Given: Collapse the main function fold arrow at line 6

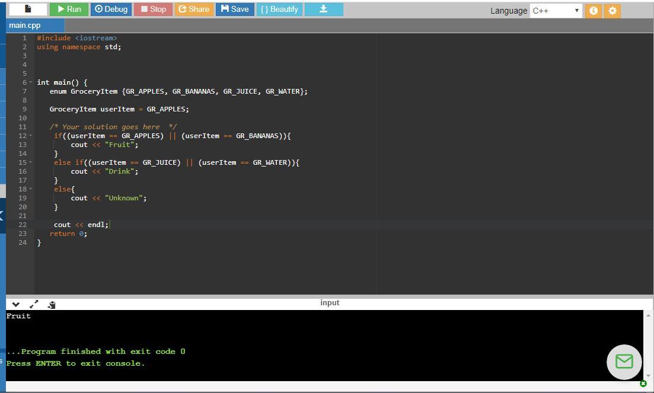Looking at the screenshot, I should [x=31, y=82].
